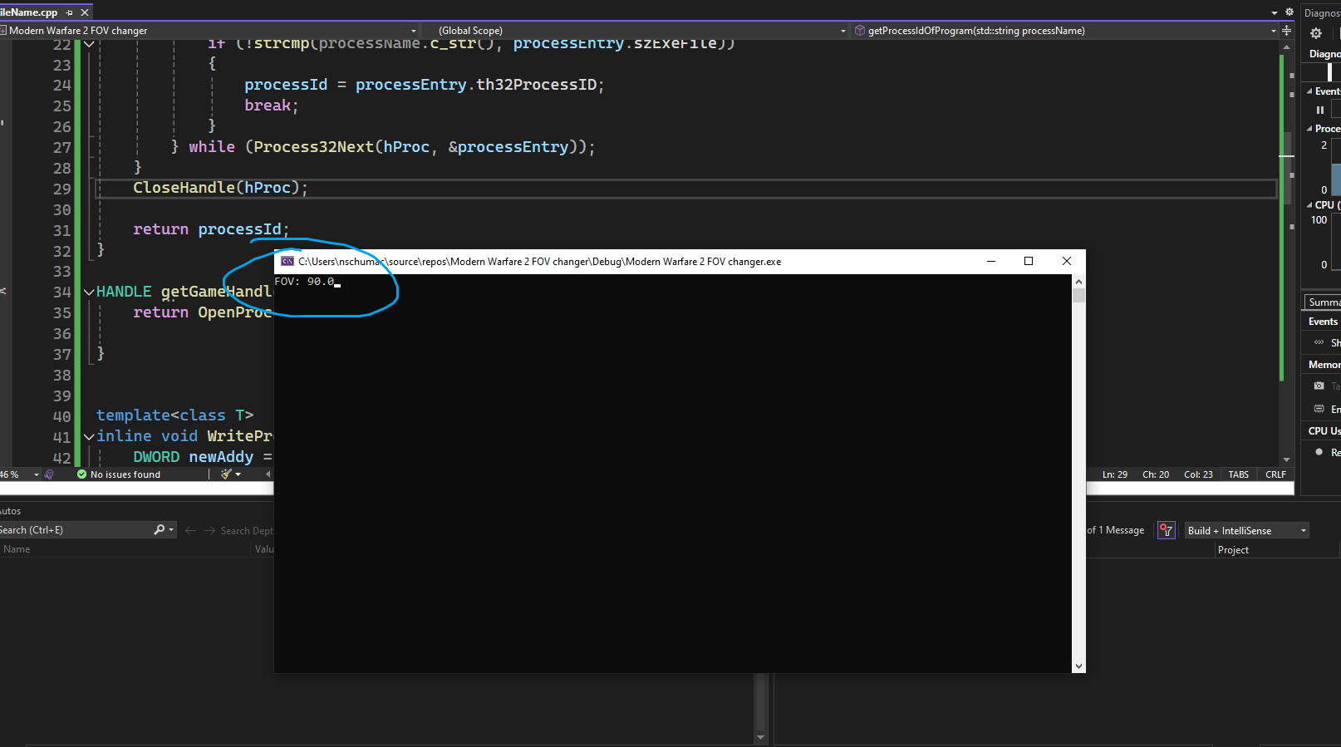Image resolution: width=1341 pixels, height=747 pixels.
Task: Collapse getGameHandle function at line 34
Action: pos(89,292)
